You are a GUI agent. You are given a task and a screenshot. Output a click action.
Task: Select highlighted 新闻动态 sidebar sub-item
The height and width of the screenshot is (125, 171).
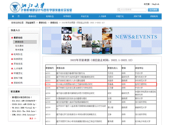(x=25, y=42)
